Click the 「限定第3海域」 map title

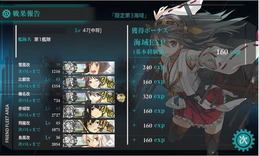pos(129,16)
